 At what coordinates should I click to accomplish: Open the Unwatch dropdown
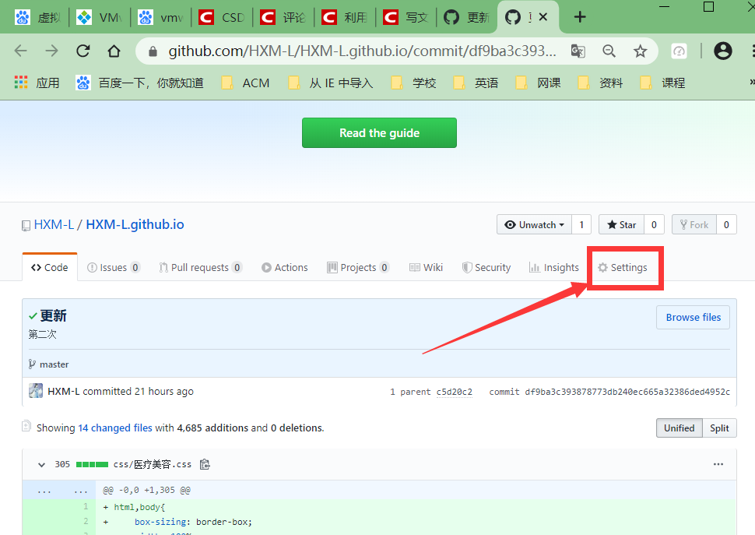534,225
